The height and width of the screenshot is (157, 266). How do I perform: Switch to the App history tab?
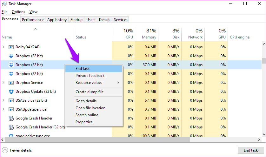(x=57, y=20)
